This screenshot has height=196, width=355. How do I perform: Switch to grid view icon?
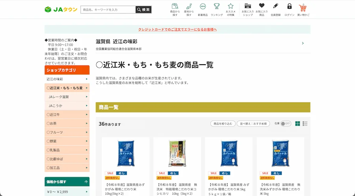coord(297,123)
